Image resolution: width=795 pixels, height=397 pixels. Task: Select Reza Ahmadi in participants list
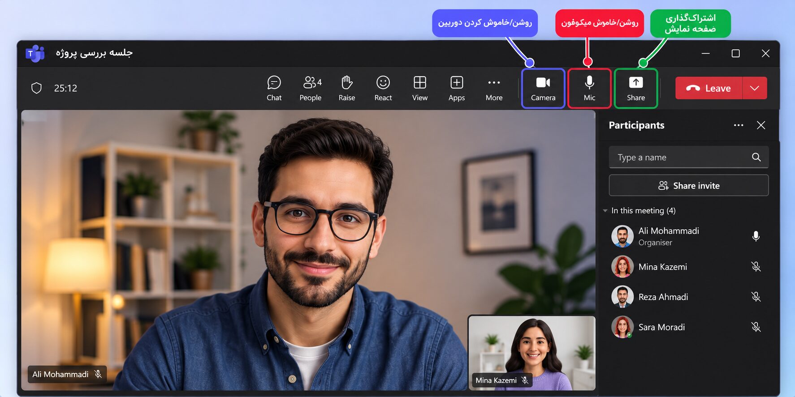pyautogui.click(x=688, y=297)
